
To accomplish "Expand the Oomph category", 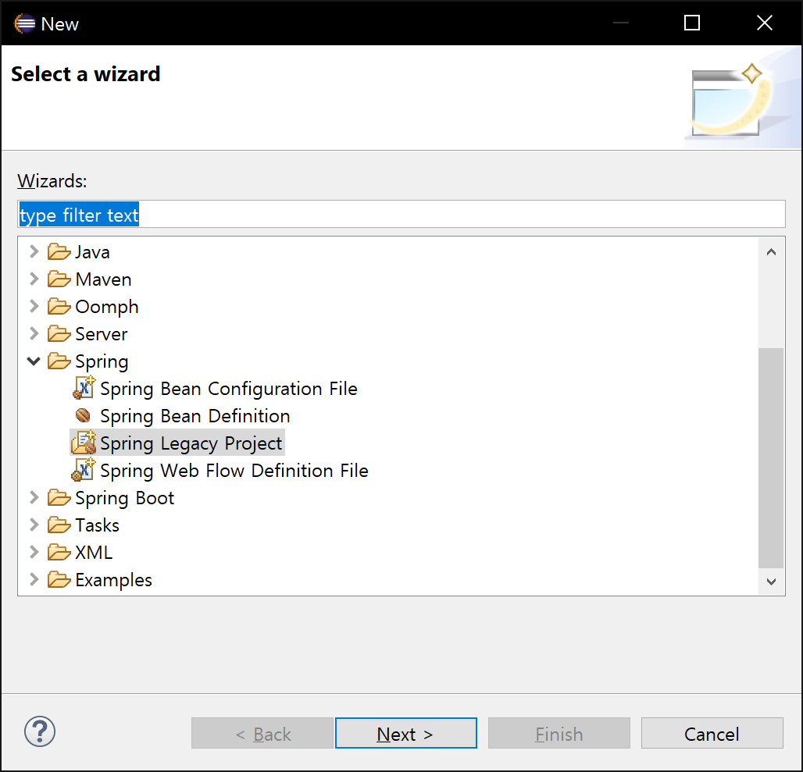I will [34, 307].
